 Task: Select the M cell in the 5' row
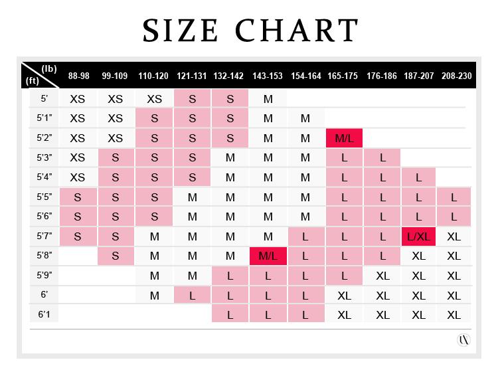(x=268, y=99)
